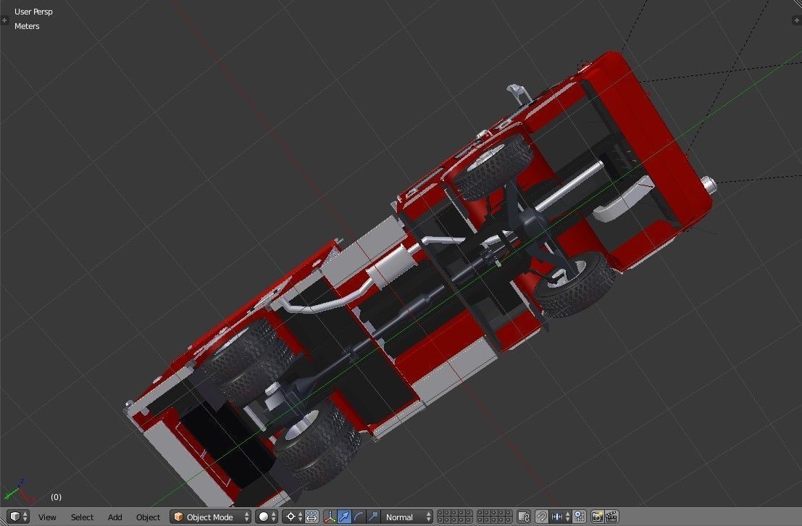Click the OpenGL render animation clapper icon

pyautogui.click(x=611, y=517)
